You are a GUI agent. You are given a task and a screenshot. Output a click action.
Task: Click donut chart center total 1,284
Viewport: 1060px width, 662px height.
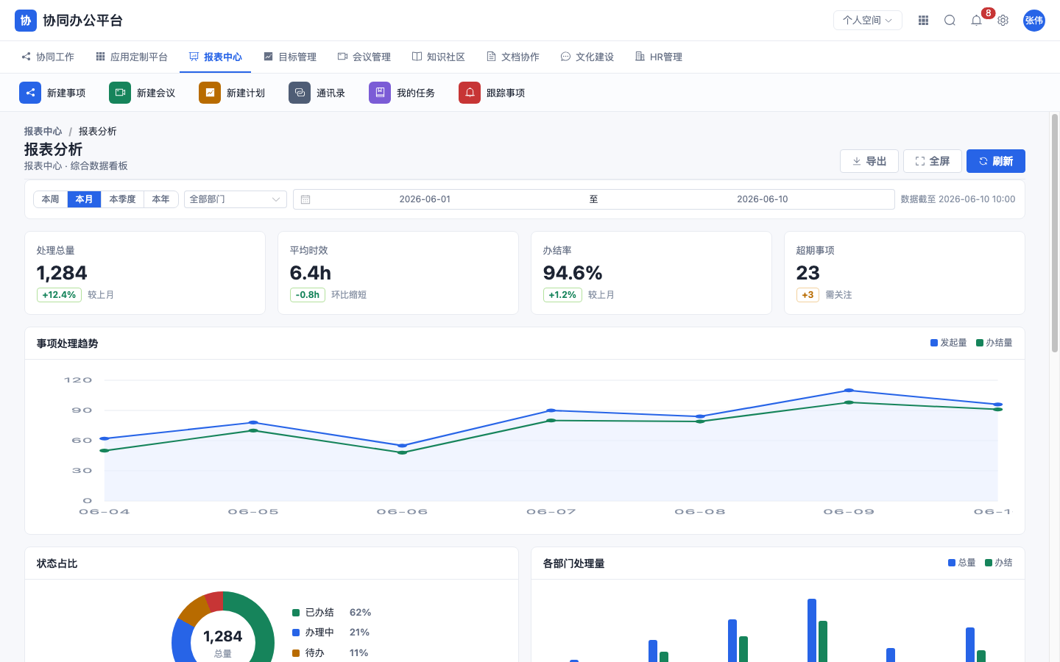point(222,636)
